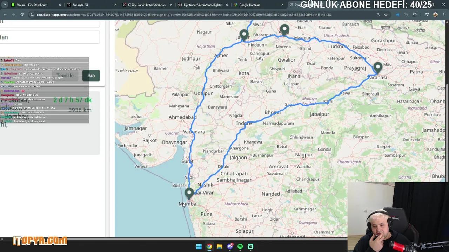The width and height of the screenshot is (449, 252).
Task: Open the green app icon after Spotify
Action: click(x=250, y=246)
